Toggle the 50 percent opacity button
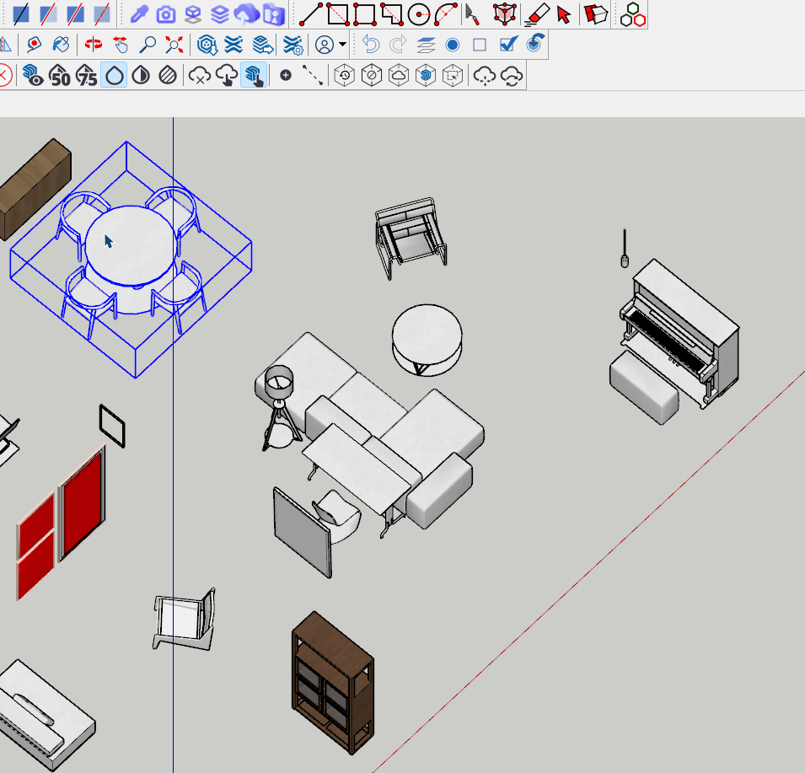Screen dimensions: 805x773 pyautogui.click(x=59, y=76)
